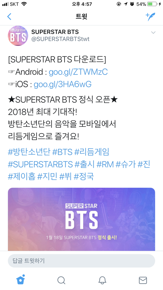Image resolution: width=163 pixels, height=290 pixels.
Task: Tap the @SUPERSTARBTStwt handle
Action: [x=60, y=39]
